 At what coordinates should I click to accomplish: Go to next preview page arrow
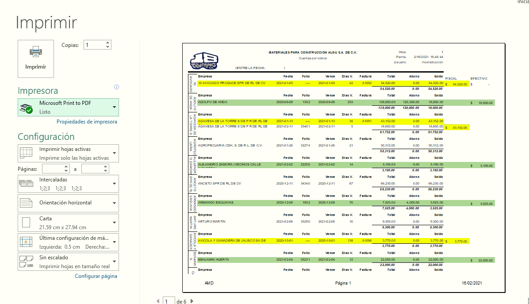(192, 301)
